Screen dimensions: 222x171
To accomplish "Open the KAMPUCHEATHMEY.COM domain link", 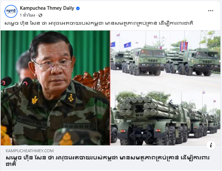I will 30,151.
